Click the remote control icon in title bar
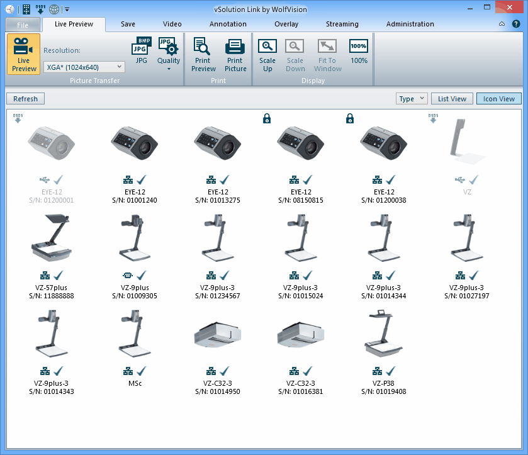528x455 pixels. [26, 9]
